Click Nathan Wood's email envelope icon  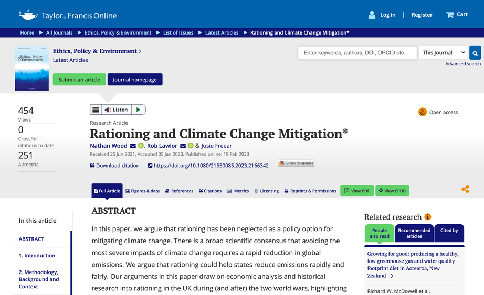tap(133, 146)
